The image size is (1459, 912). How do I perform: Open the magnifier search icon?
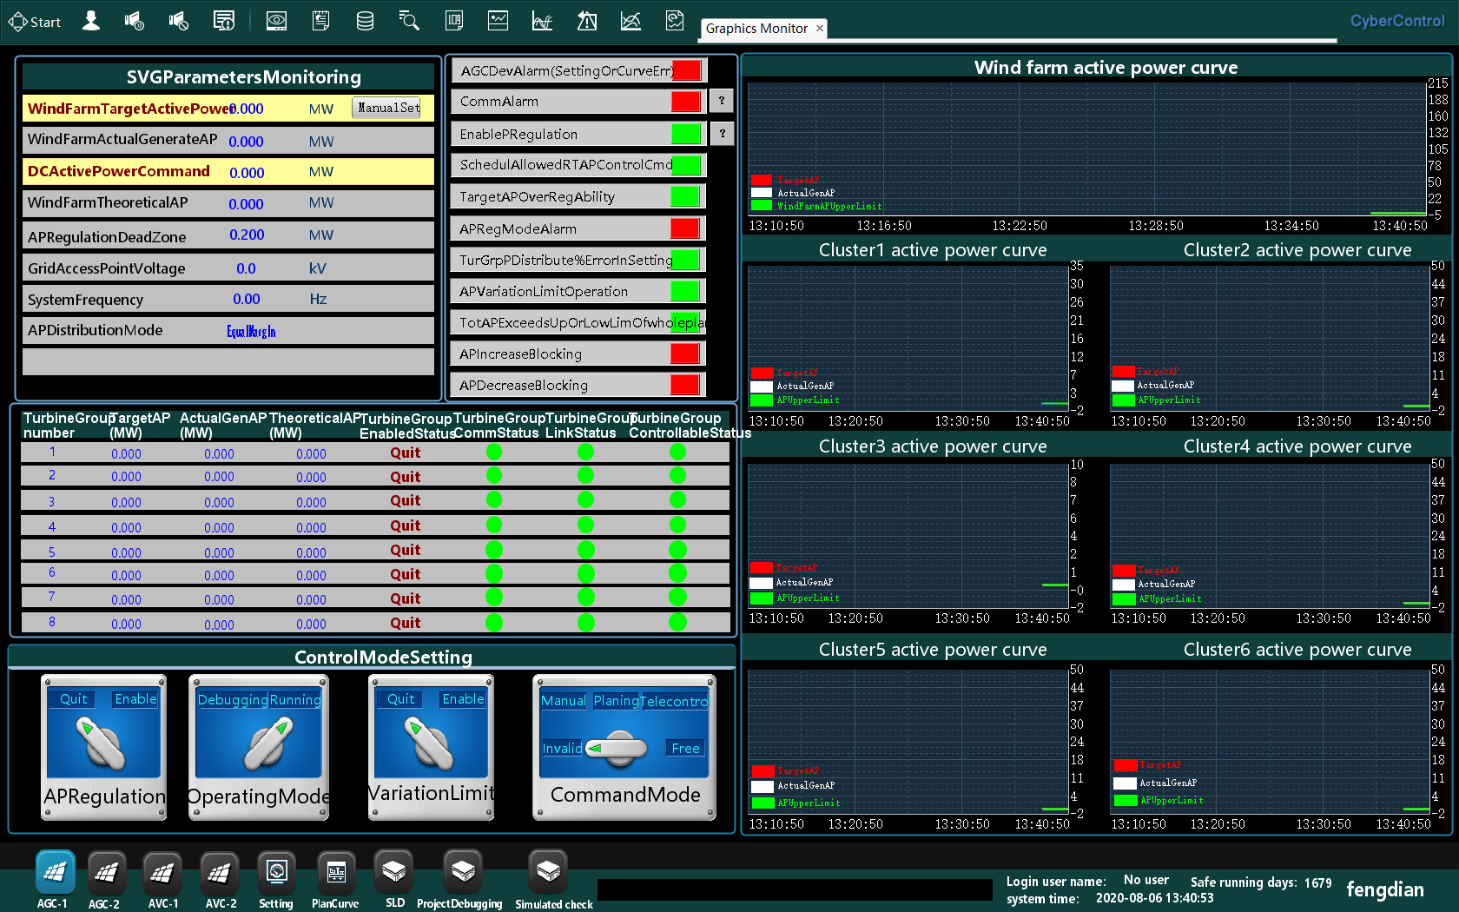[409, 21]
